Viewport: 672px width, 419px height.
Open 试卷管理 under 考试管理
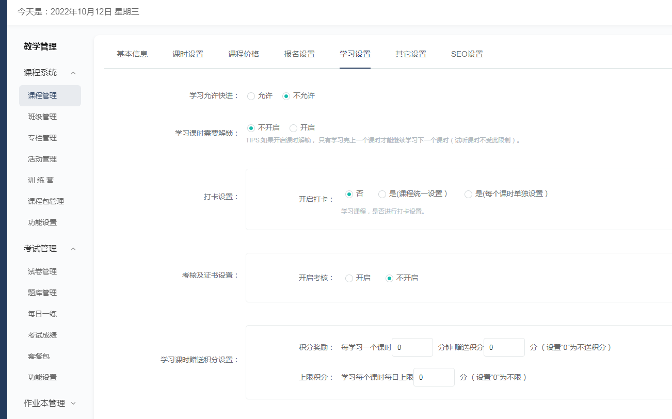42,271
